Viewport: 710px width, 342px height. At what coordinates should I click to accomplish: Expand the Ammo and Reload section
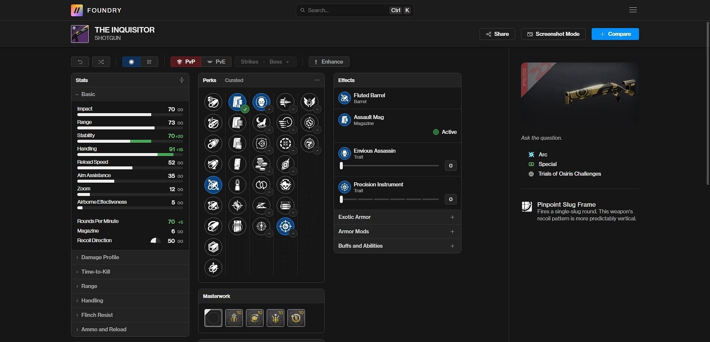click(x=130, y=329)
